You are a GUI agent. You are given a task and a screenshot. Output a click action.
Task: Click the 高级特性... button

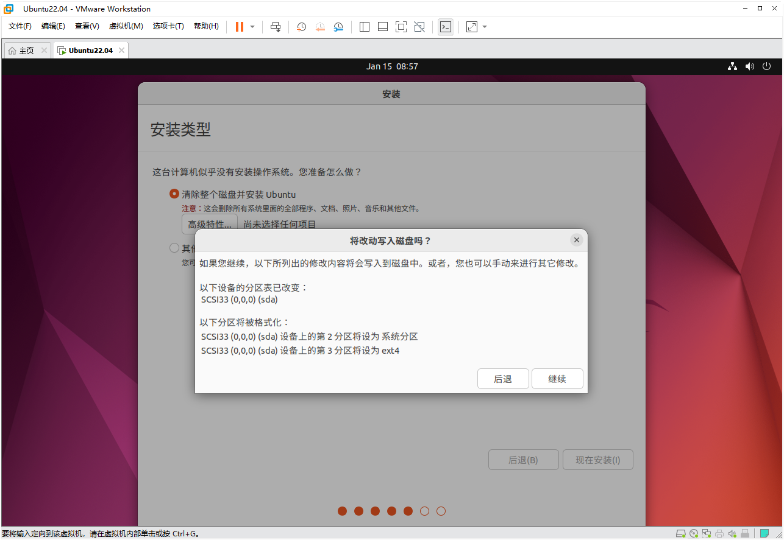pos(210,224)
